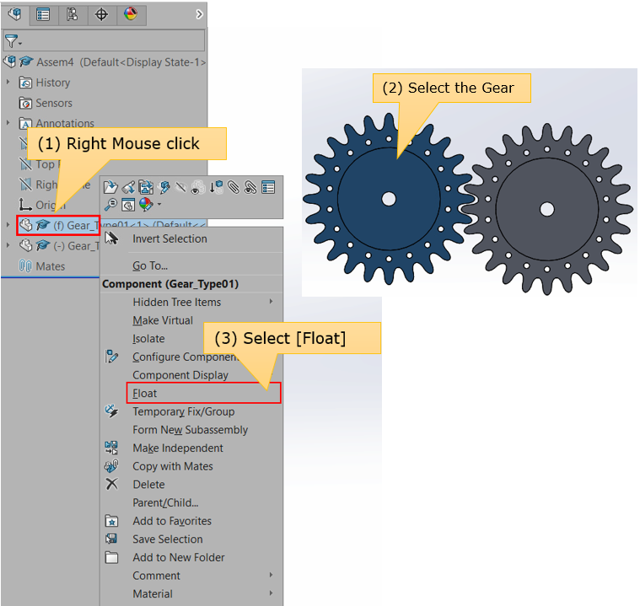
Task: Expand the (-) Gear_T component arrow
Action: point(8,245)
